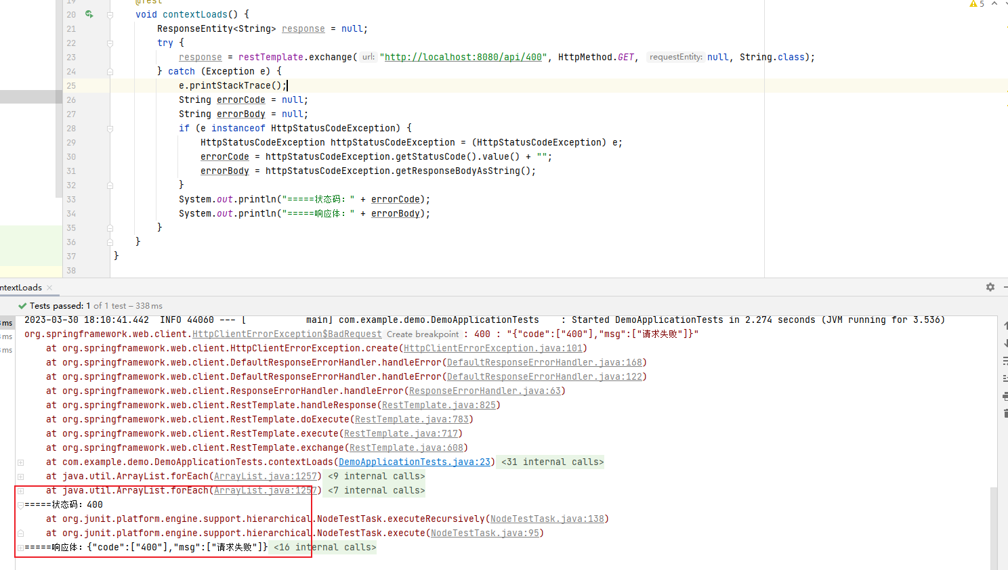This screenshot has width=1008, height=570.
Task: Click line number 29 in the gutter
Action: pyautogui.click(x=71, y=143)
